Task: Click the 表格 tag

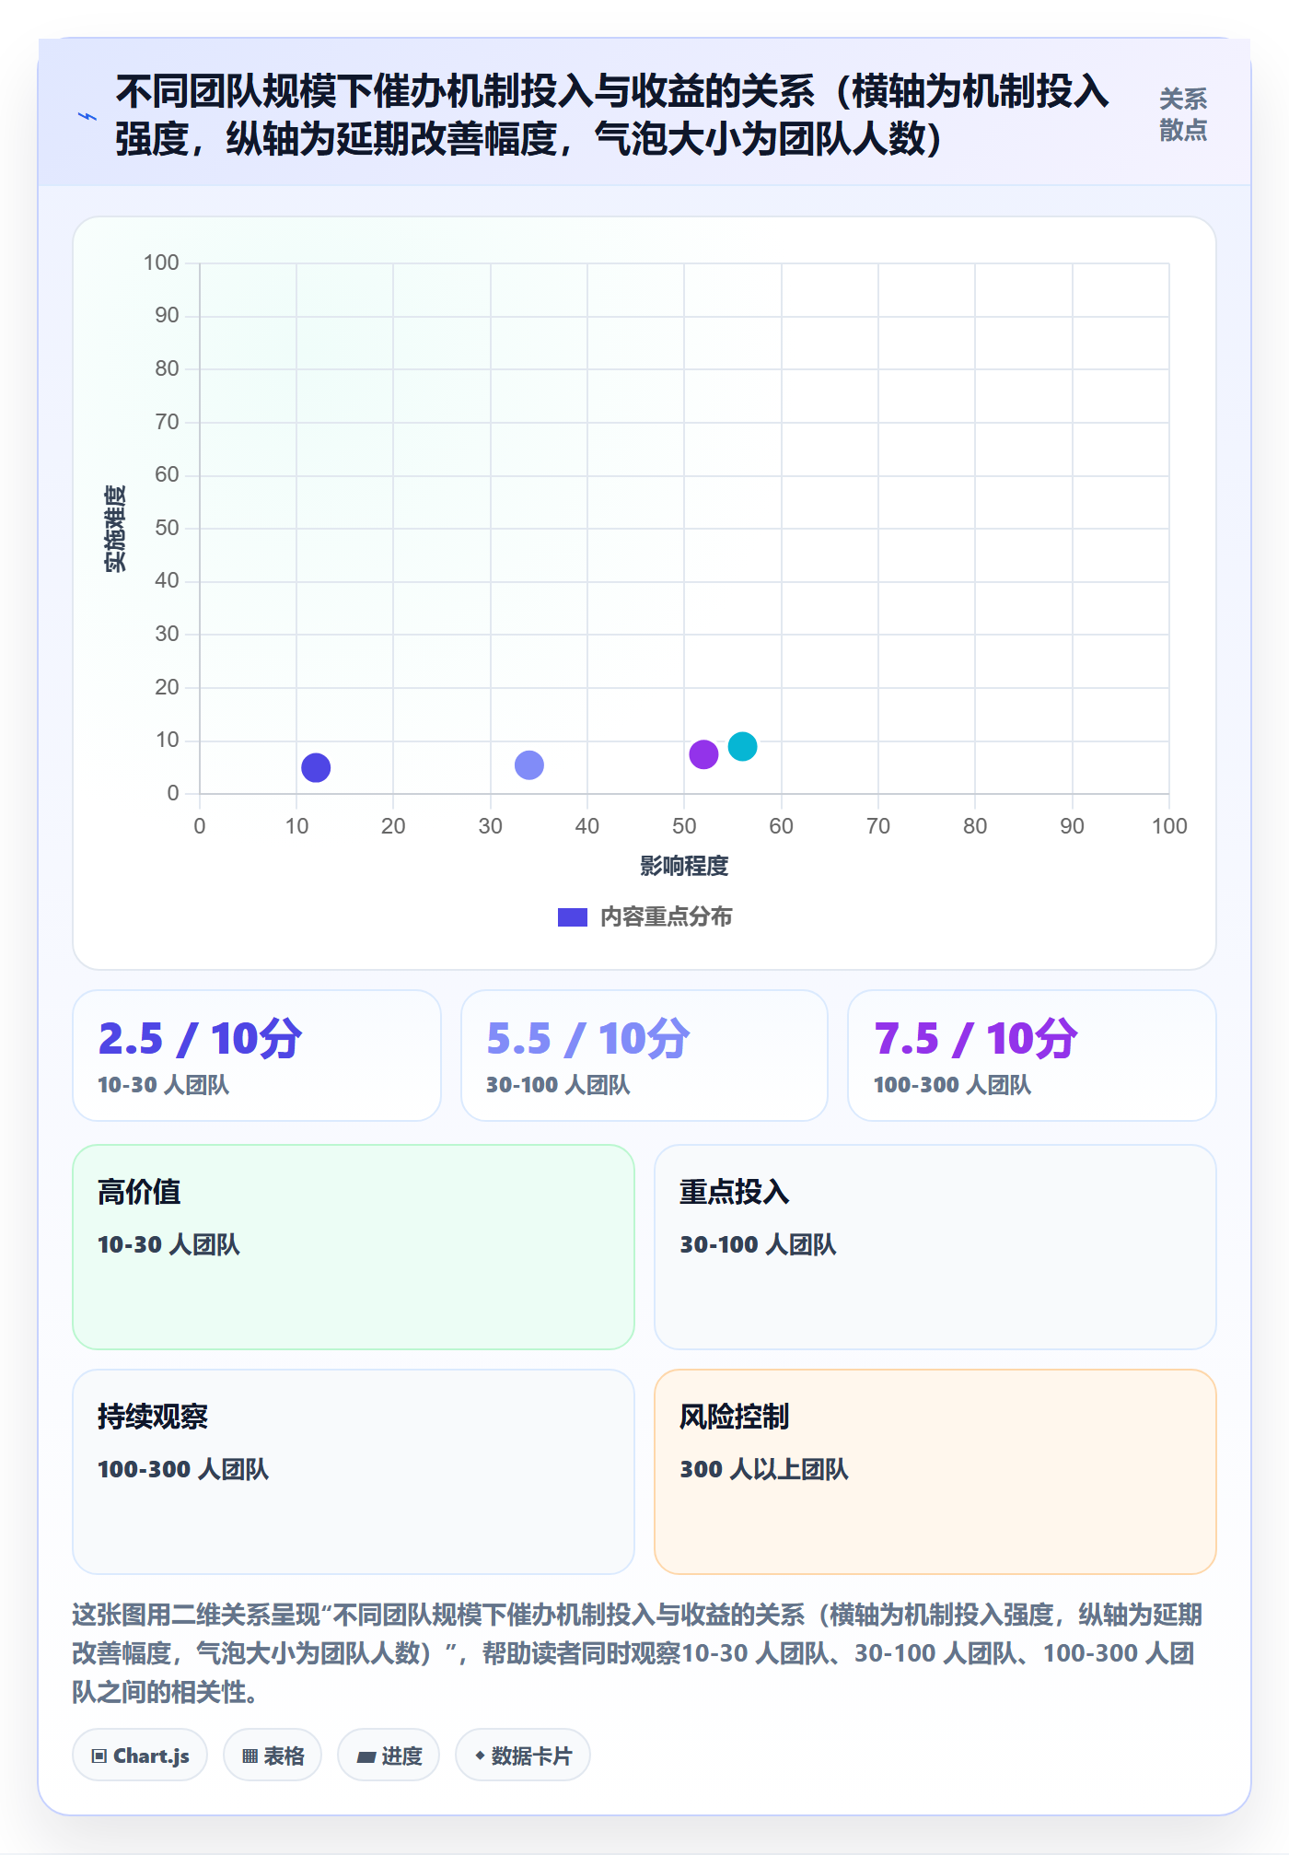Action: coord(273,1756)
